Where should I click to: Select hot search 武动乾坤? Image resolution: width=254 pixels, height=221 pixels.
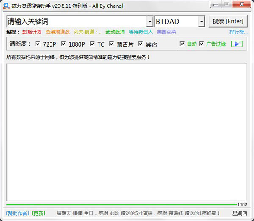(115, 32)
